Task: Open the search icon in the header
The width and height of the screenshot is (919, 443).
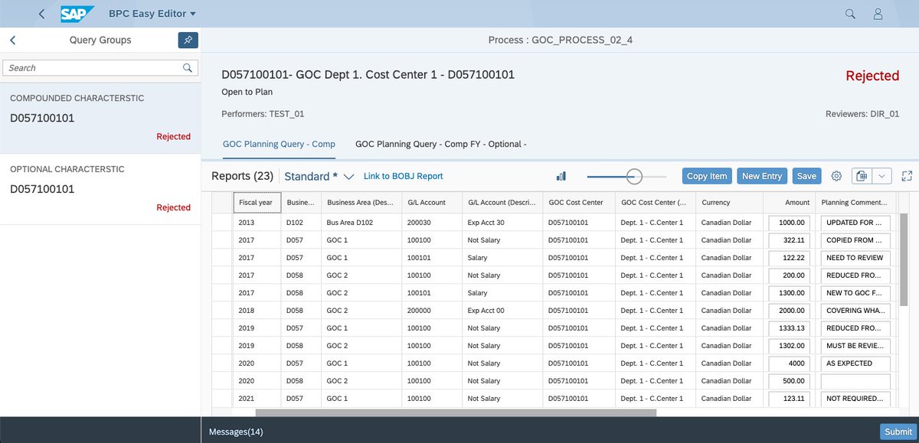Action: 850,14
